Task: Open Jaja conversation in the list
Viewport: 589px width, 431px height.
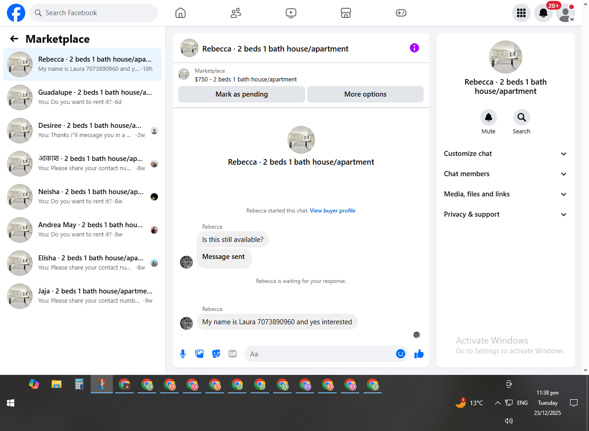Action: click(82, 296)
